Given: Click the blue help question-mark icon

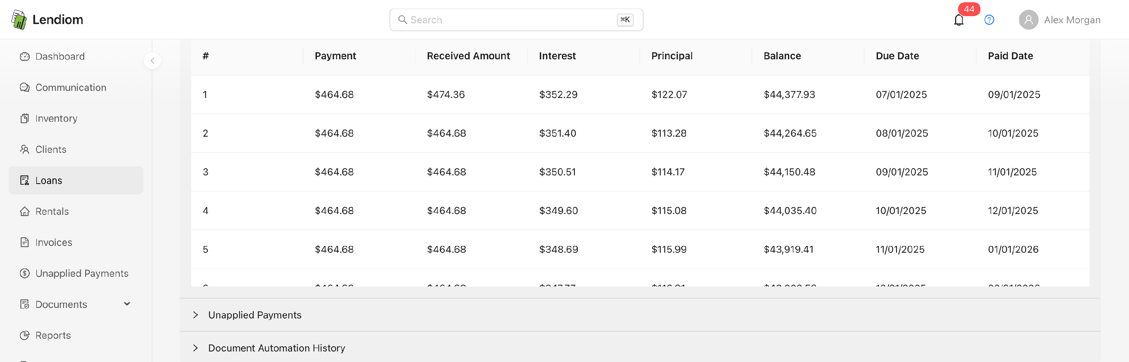Looking at the screenshot, I should [x=989, y=20].
